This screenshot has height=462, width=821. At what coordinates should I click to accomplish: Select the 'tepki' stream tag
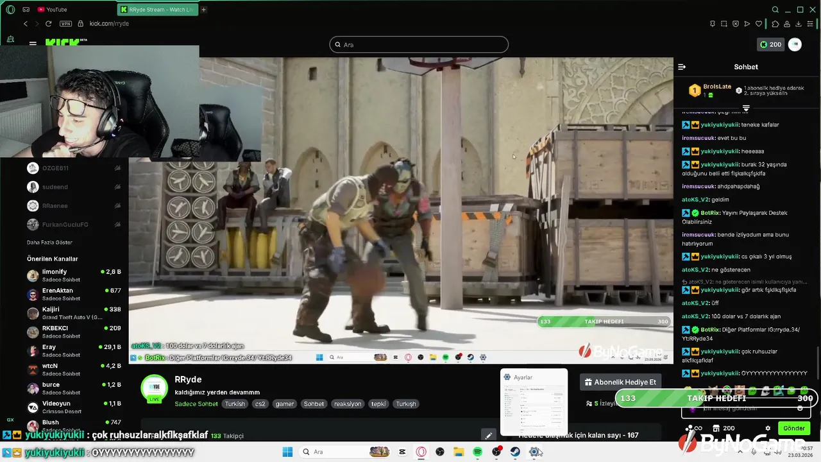coord(378,404)
